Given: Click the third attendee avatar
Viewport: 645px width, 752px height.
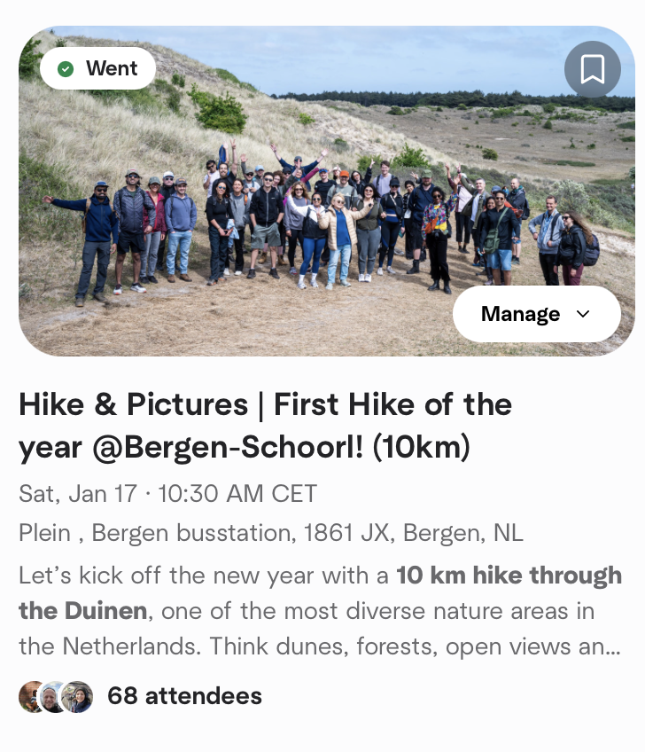Looking at the screenshot, I should point(77,696).
